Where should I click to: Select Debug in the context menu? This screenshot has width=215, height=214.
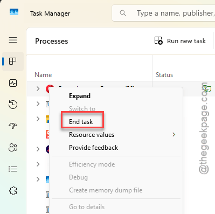pos(78,177)
